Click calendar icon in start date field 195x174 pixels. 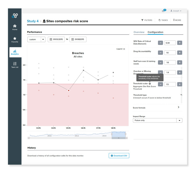pyautogui.click(x=51, y=39)
